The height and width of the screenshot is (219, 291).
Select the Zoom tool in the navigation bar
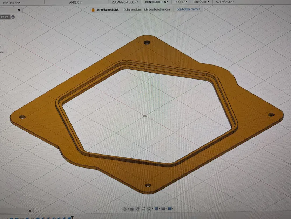pos(143,209)
